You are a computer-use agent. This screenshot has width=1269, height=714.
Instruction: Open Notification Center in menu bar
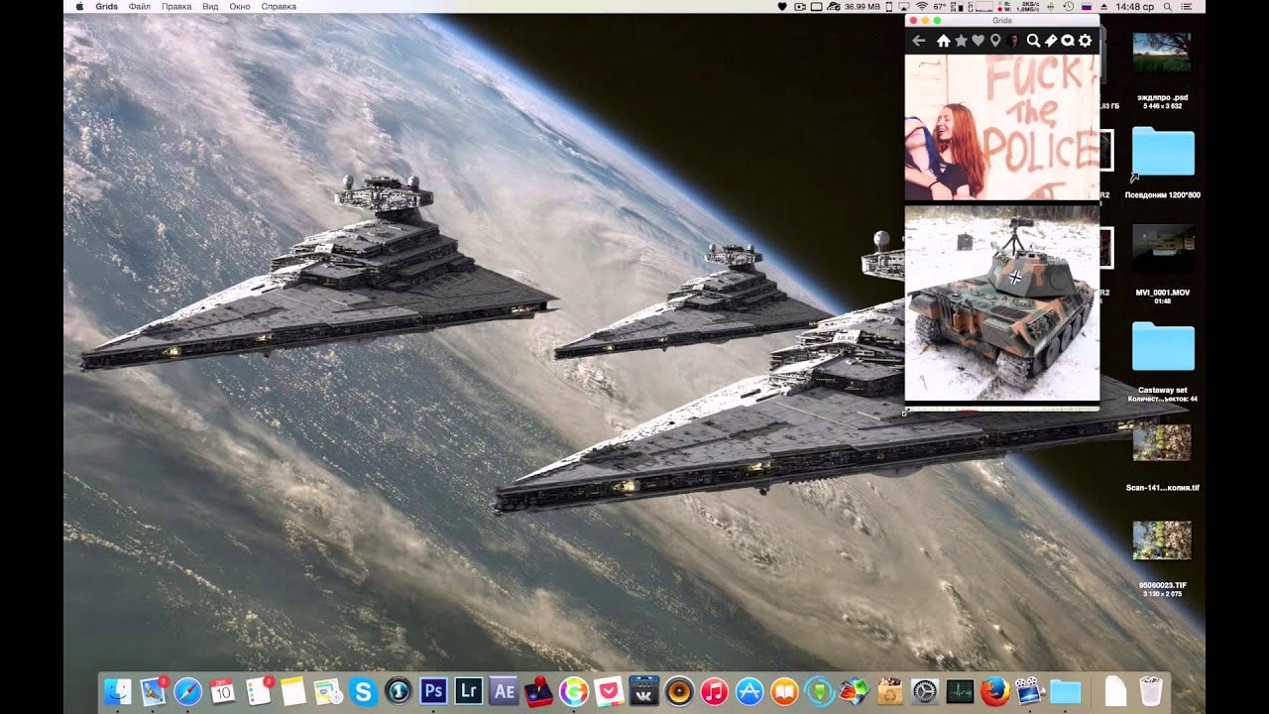(1186, 6)
